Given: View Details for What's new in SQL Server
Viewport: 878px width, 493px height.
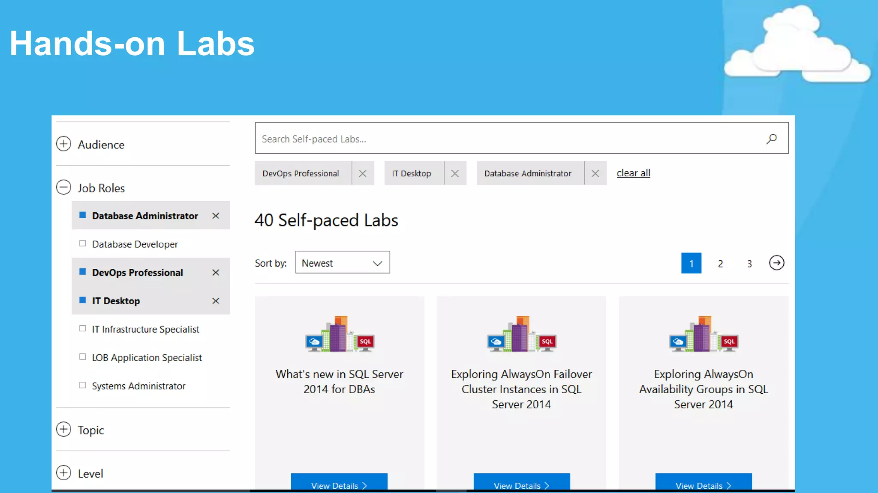Looking at the screenshot, I should tap(339, 484).
